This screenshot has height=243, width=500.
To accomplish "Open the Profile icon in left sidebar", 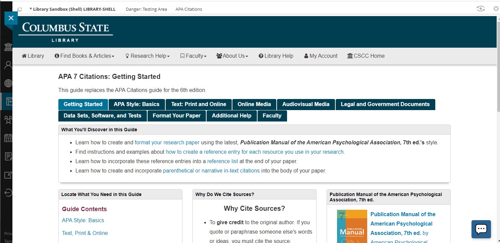I will pos(8,65).
